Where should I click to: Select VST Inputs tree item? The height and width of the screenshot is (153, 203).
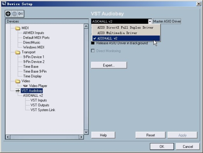coord(39,100)
